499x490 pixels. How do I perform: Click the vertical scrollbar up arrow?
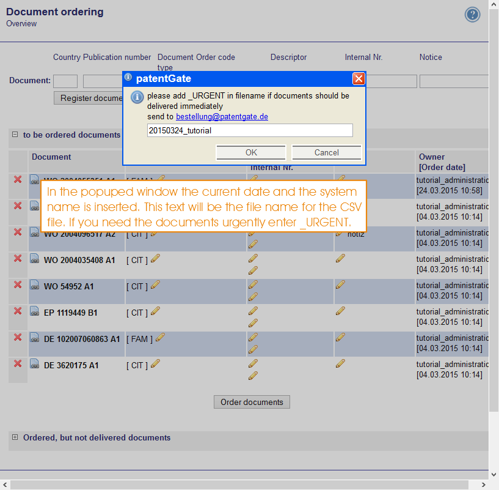pyautogui.click(x=494, y=5)
